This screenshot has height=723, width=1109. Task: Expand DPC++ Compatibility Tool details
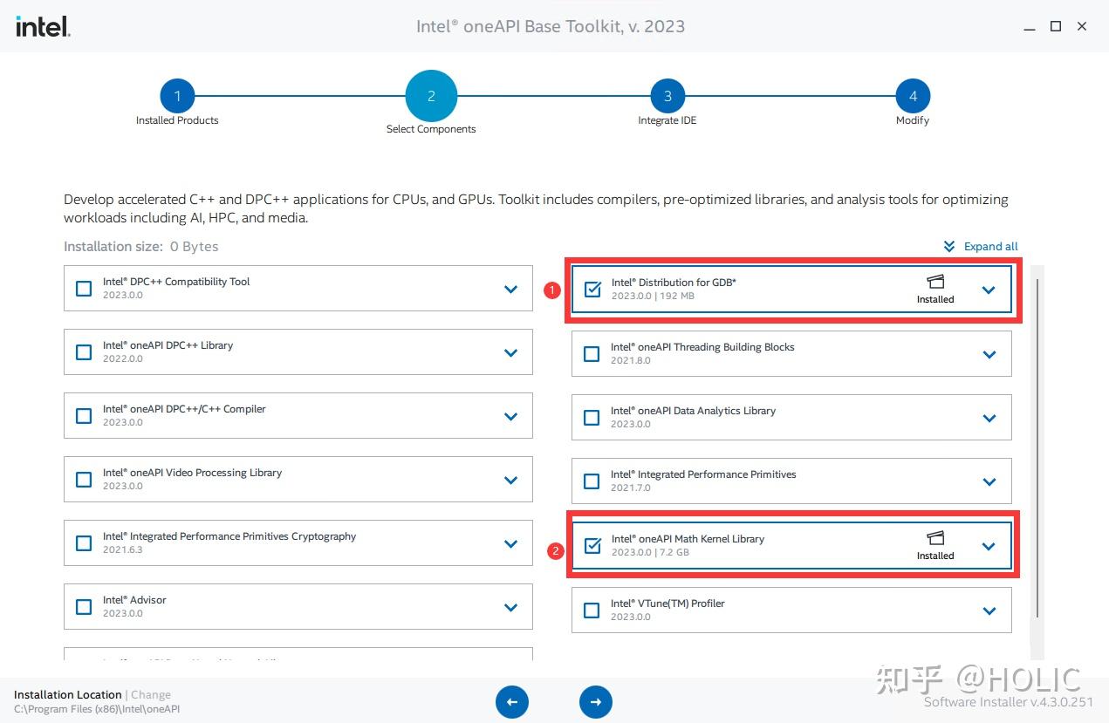[510, 290]
